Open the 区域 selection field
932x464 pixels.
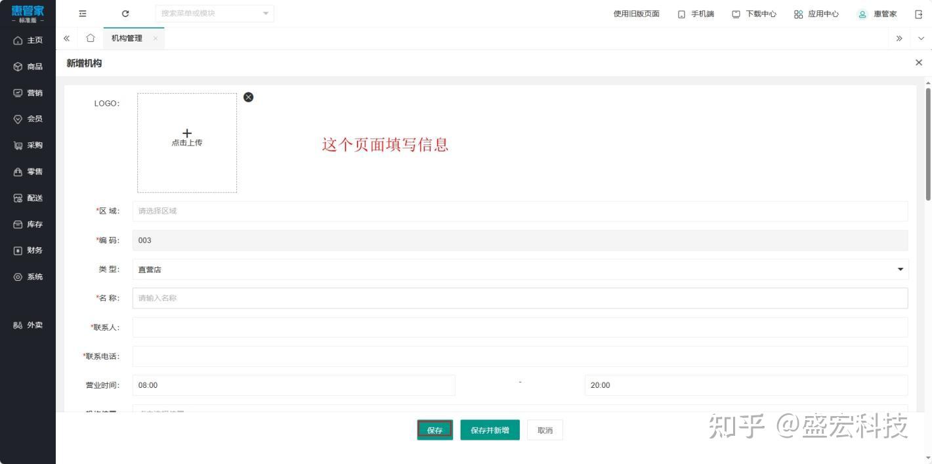520,211
